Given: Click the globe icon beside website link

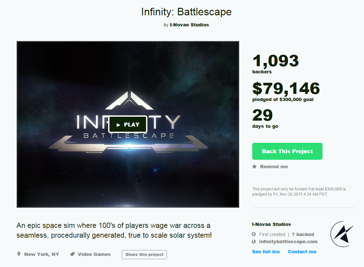Looking at the screenshot, I should [x=254, y=242].
